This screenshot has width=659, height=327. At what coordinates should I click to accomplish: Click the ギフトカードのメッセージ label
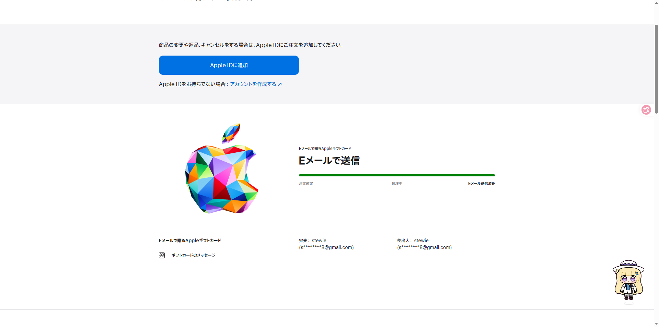click(x=193, y=255)
